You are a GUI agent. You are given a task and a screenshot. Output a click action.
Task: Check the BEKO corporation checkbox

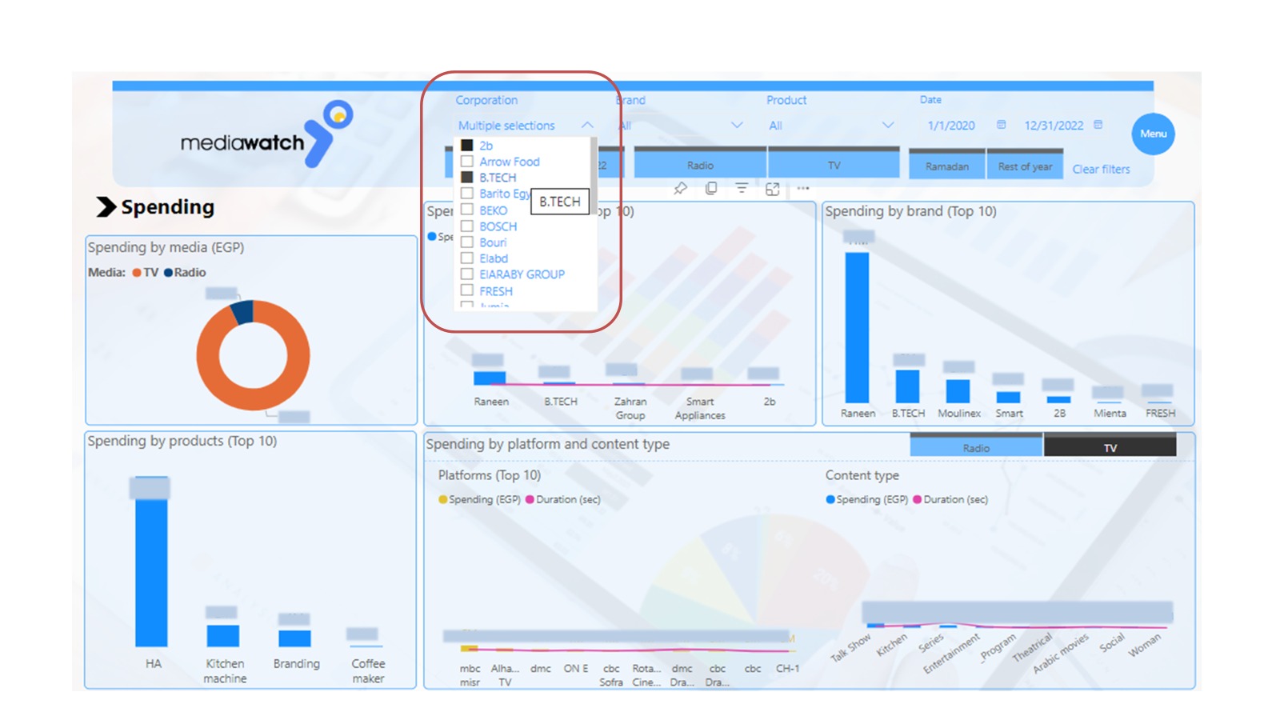467,210
